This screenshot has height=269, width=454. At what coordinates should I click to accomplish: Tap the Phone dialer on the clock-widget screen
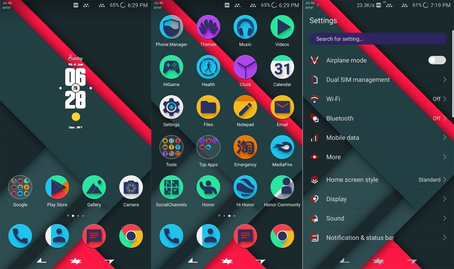coord(20,236)
